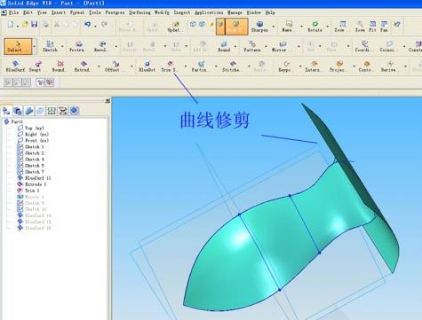The image size is (422, 320).
Task: Open the dropdown beside Undo
Action: coord(95,26)
